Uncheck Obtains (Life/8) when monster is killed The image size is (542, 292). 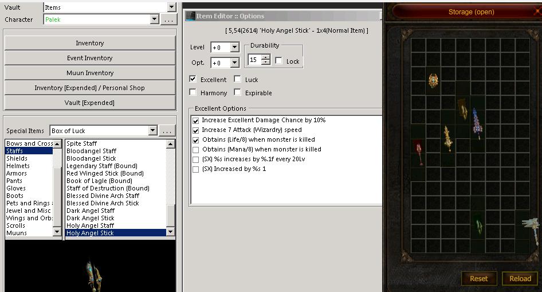195,140
